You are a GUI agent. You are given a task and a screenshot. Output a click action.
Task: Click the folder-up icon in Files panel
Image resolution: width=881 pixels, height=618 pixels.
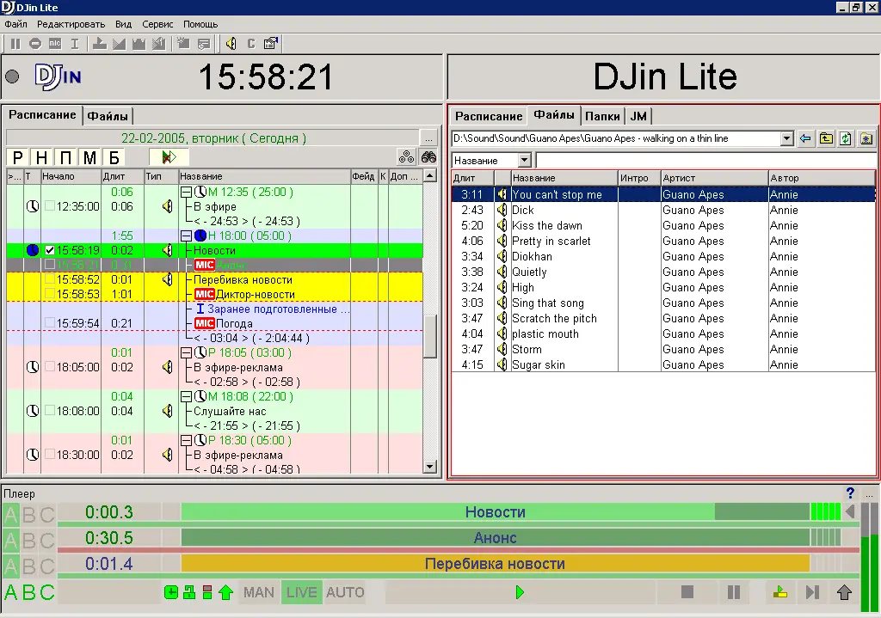pos(826,138)
